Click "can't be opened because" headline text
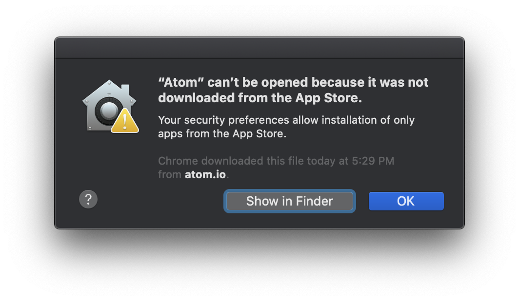Viewport: 519px width, 301px height. (286, 82)
